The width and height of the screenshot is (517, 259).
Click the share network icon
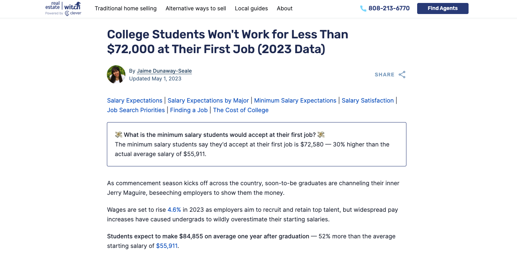pyautogui.click(x=402, y=75)
